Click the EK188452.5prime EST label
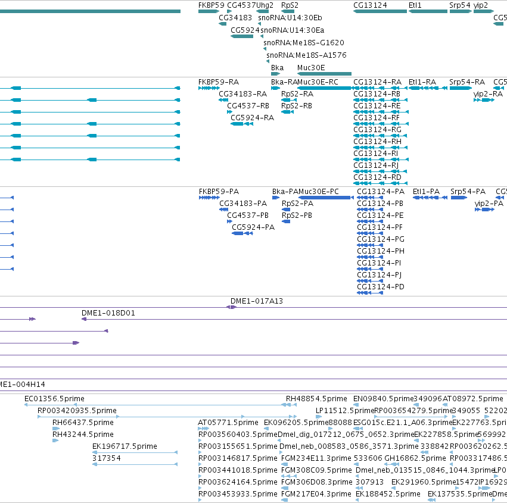The height and width of the screenshot is (503, 507). click(x=388, y=494)
